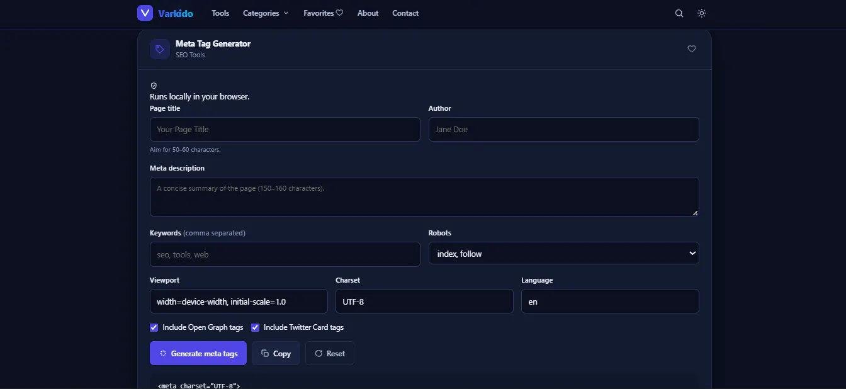Open the About page

point(368,13)
